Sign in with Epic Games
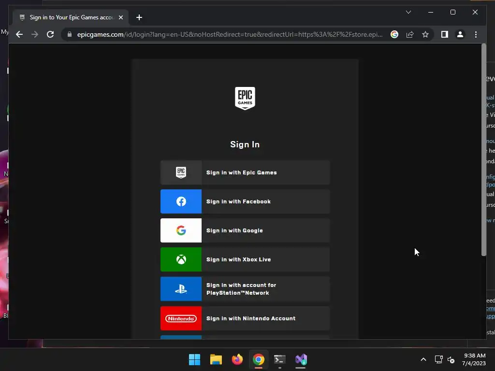Image resolution: width=495 pixels, height=371 pixels. pyautogui.click(x=245, y=172)
